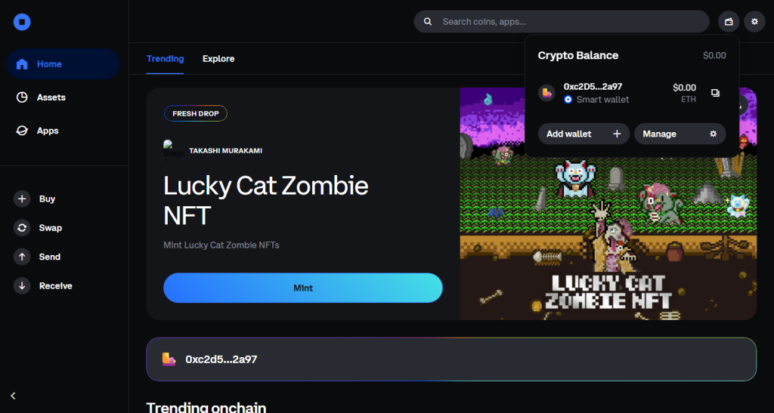Click the Takashi Murakami creator name
The width and height of the screenshot is (774, 413).
225,151
